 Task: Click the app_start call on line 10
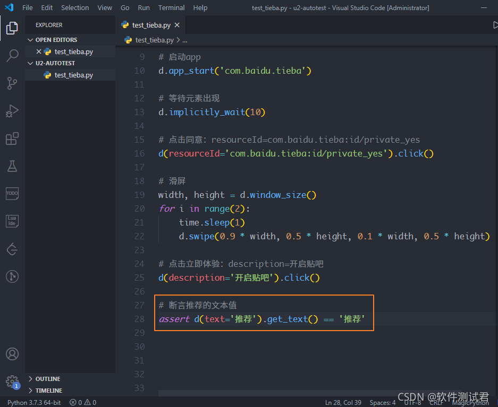click(191, 71)
